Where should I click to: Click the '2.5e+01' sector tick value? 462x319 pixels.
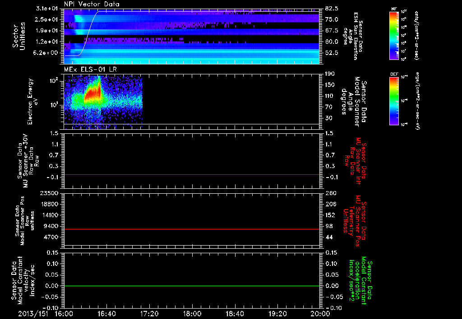pyautogui.click(x=46, y=19)
